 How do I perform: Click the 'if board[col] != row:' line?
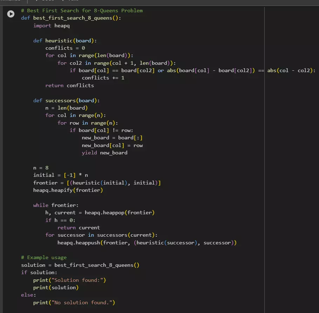click(101, 130)
